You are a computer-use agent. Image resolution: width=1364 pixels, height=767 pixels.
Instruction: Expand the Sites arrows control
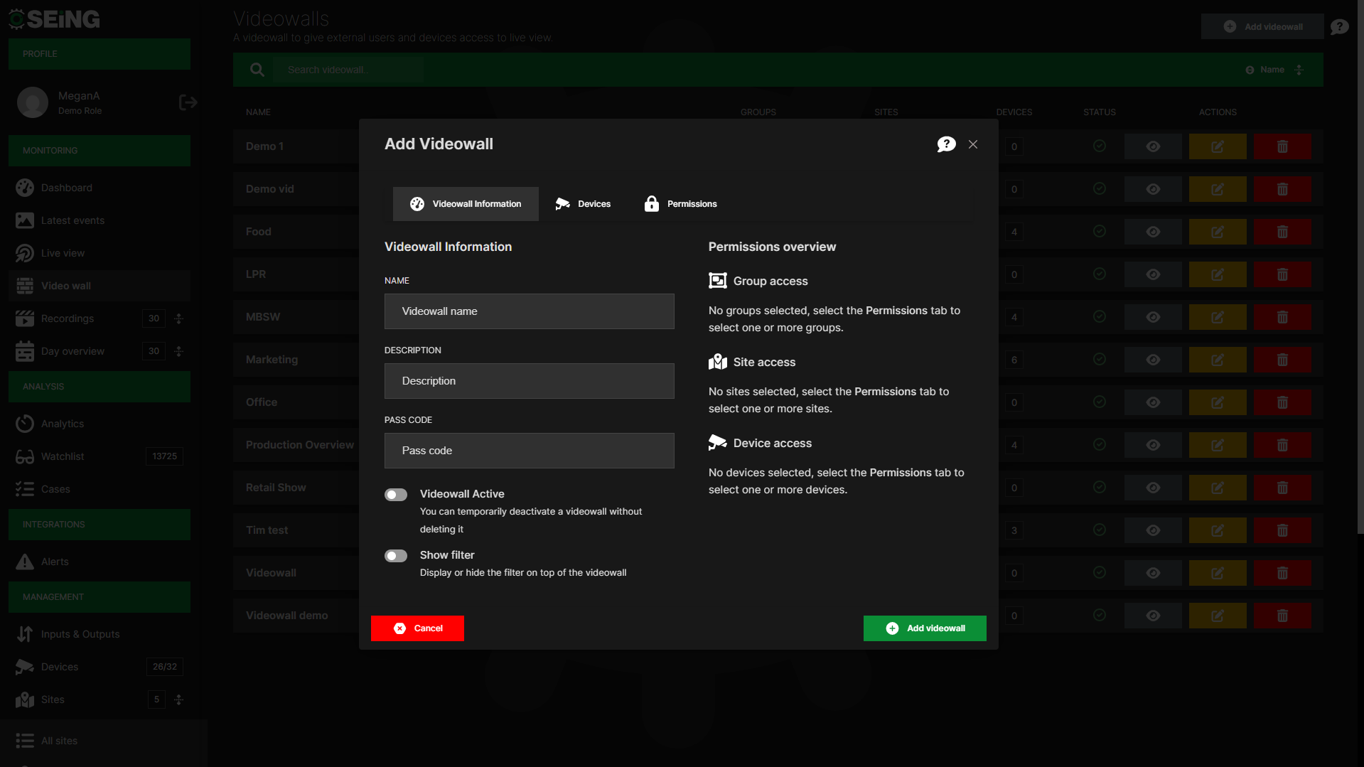pyautogui.click(x=179, y=699)
